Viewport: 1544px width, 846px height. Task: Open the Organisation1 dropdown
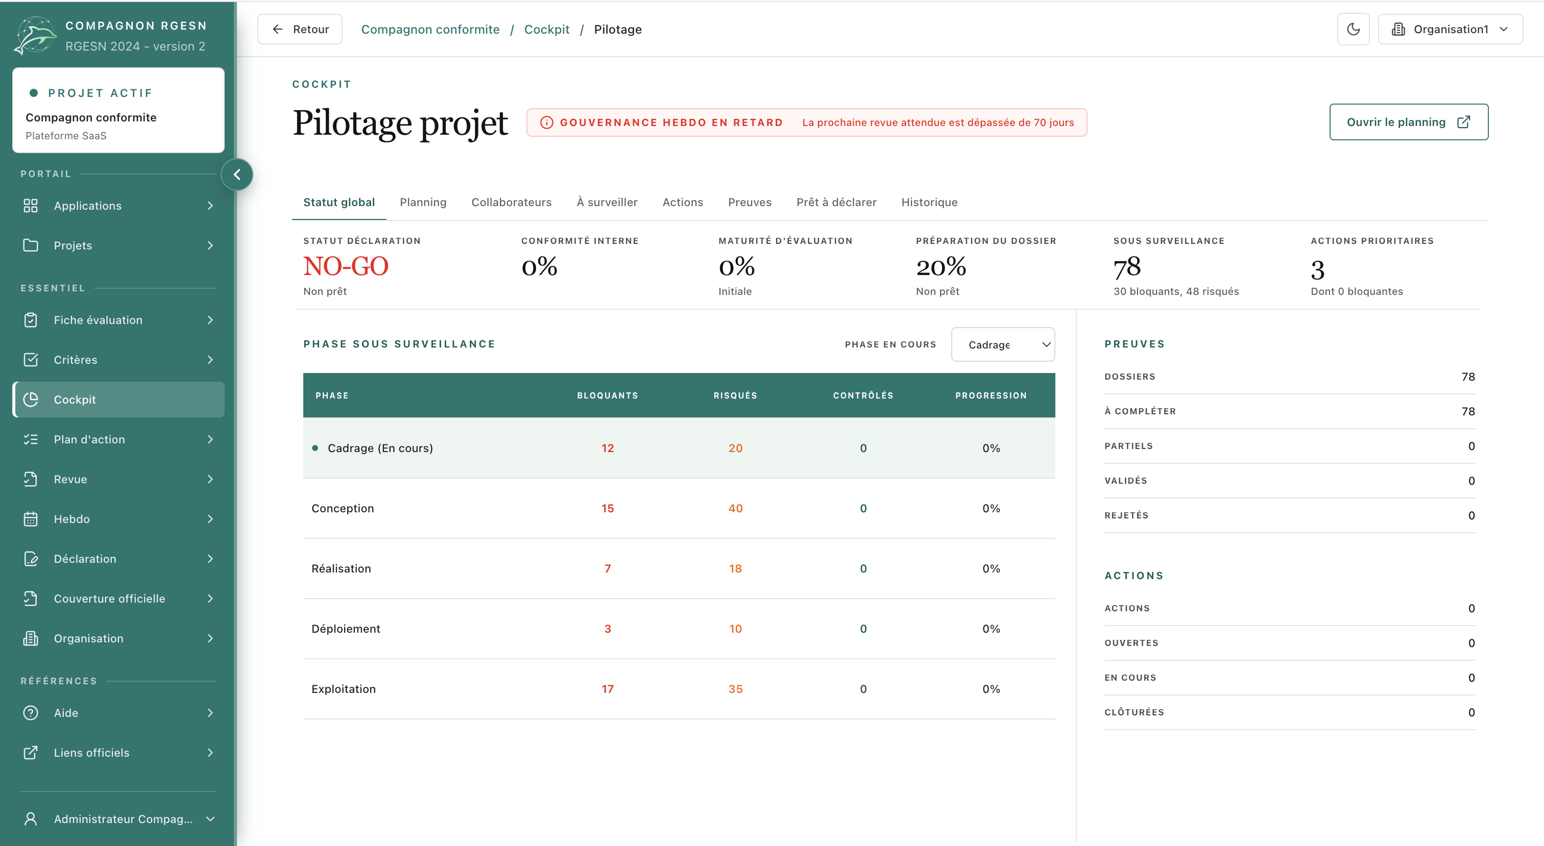click(1450, 30)
